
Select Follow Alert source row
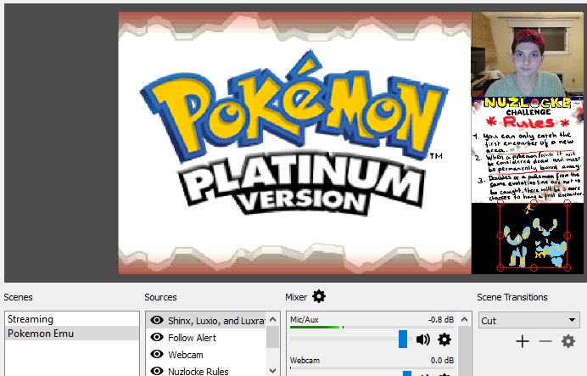(206, 338)
